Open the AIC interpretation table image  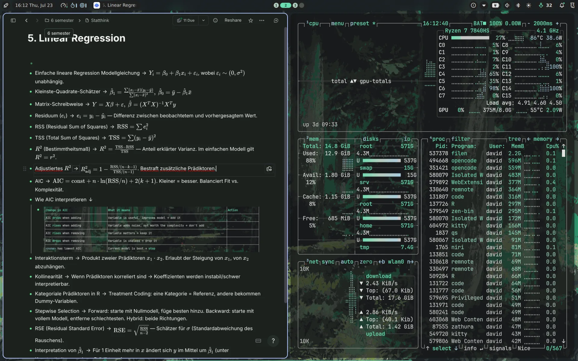[x=152, y=229]
